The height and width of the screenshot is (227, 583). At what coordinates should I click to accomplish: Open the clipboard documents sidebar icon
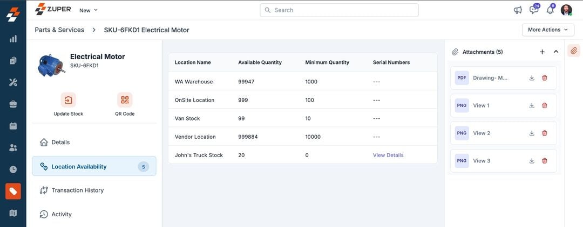pos(13,61)
